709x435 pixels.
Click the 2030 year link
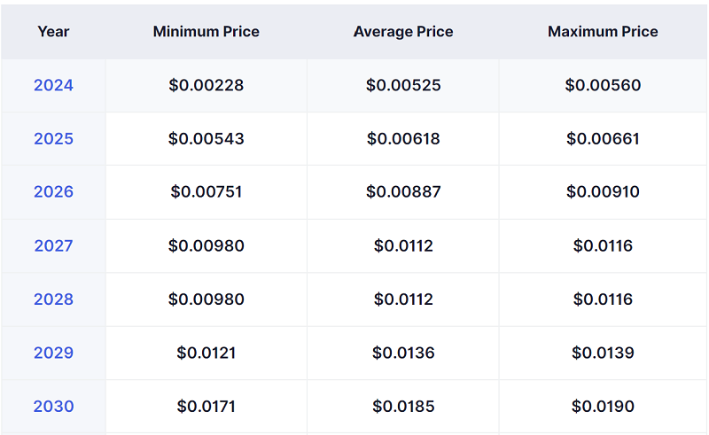(53, 407)
